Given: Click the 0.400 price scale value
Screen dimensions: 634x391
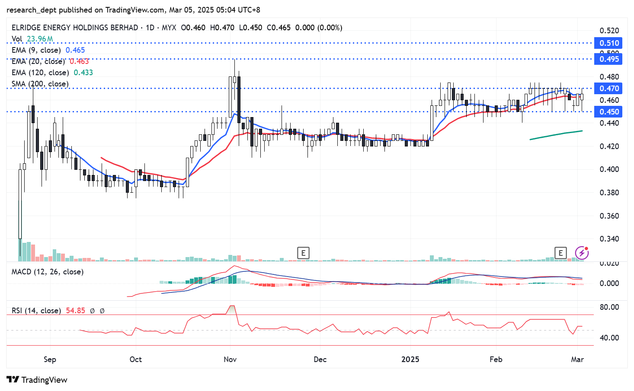Looking at the screenshot, I should click(609, 169).
